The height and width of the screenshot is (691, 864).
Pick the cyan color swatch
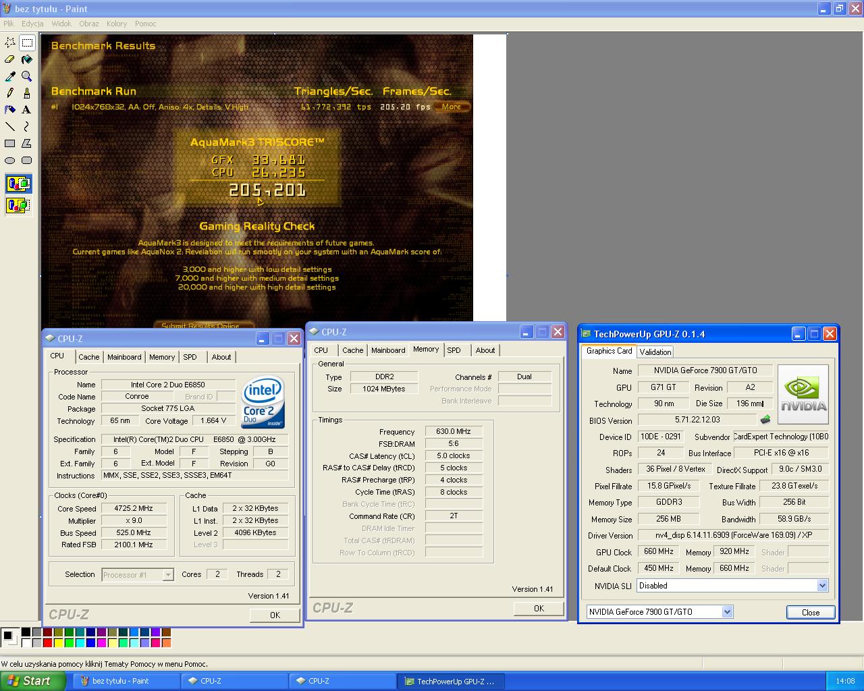pos(80,642)
